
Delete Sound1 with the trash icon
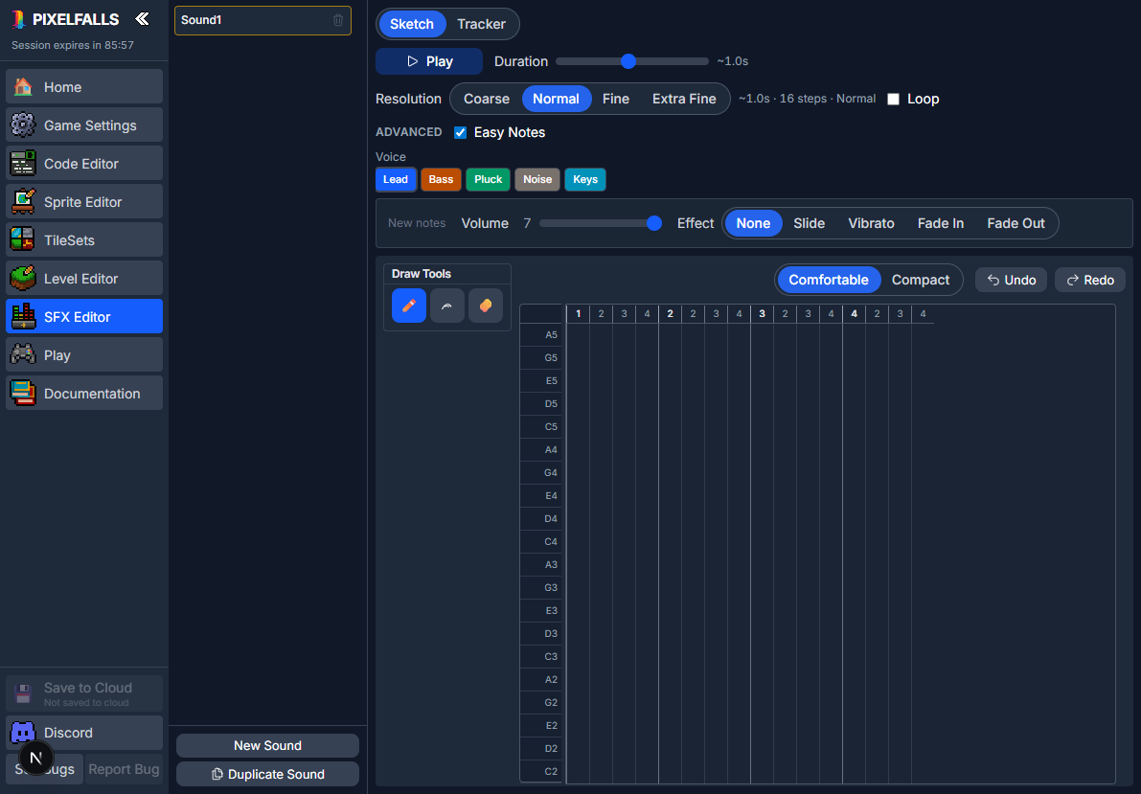point(337,20)
